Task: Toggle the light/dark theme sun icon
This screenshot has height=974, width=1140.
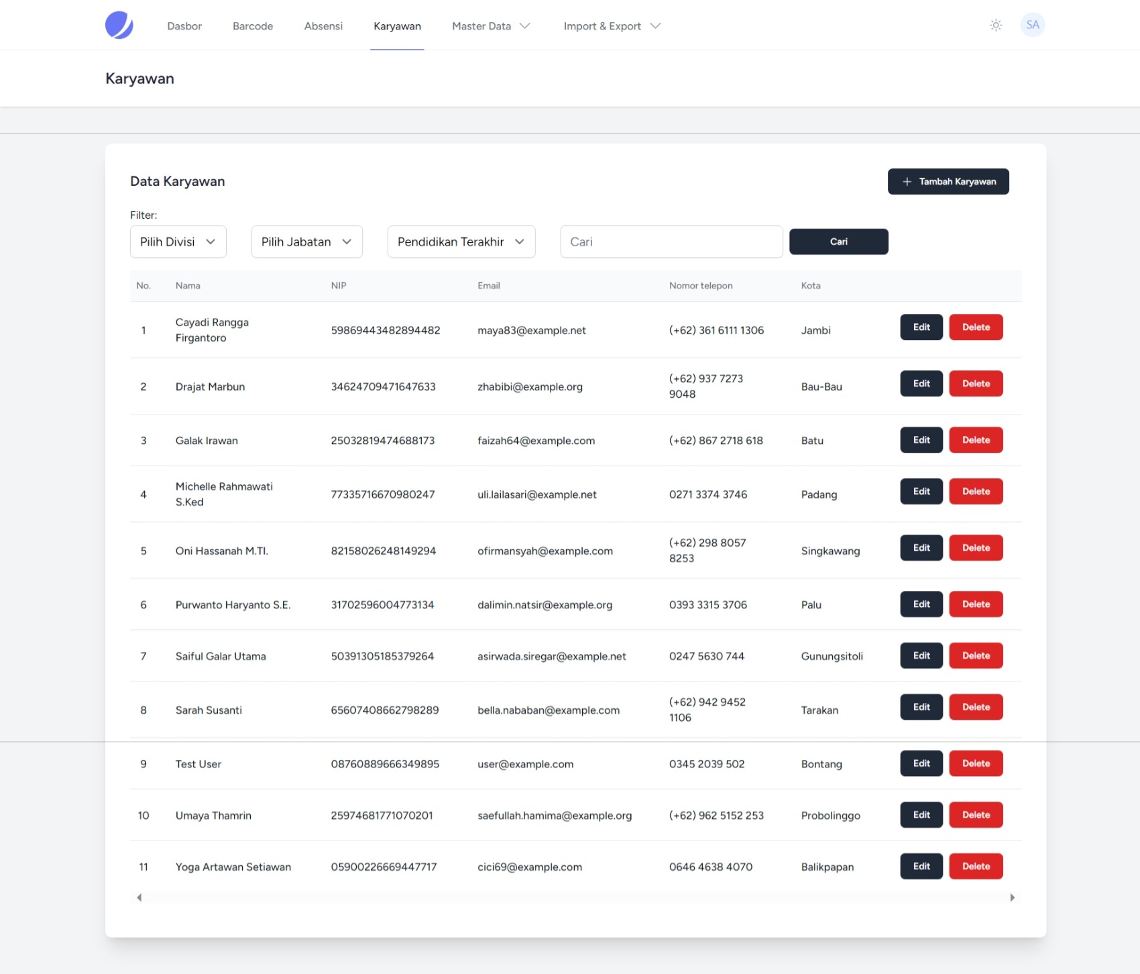Action: 996,25
